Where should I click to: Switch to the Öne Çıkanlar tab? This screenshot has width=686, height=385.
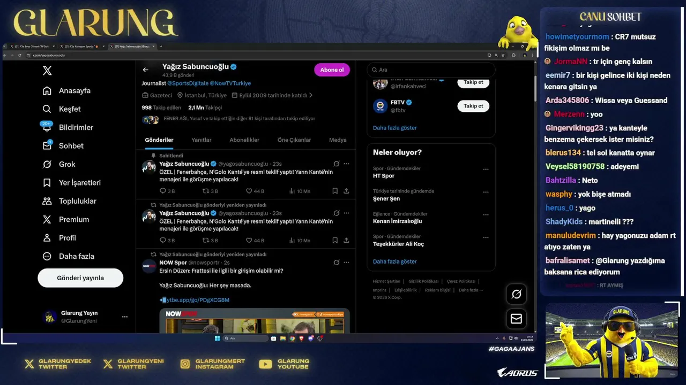tap(294, 140)
